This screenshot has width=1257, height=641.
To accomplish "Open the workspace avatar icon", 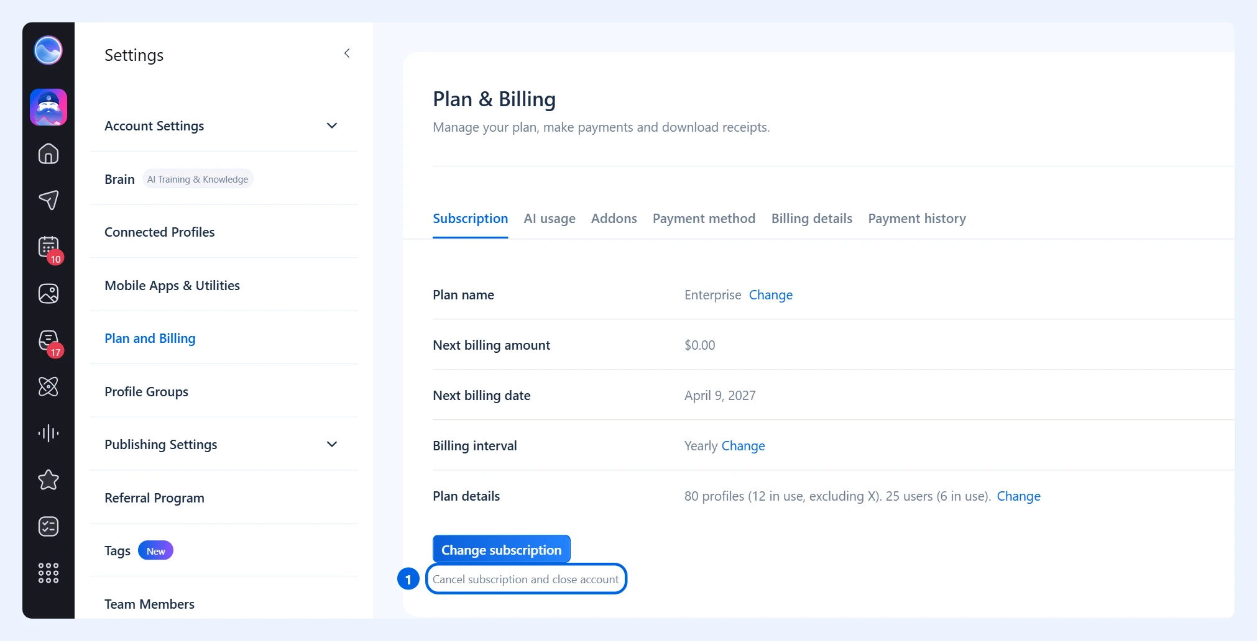I will 48,107.
